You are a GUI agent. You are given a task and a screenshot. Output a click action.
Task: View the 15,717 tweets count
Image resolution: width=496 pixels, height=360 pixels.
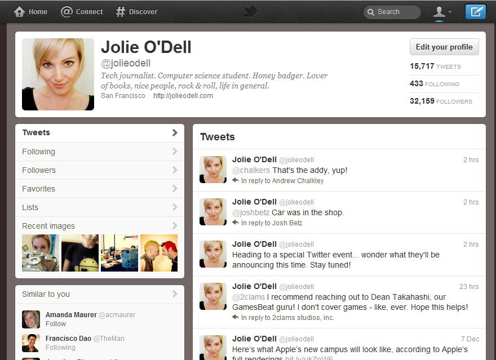click(435, 66)
